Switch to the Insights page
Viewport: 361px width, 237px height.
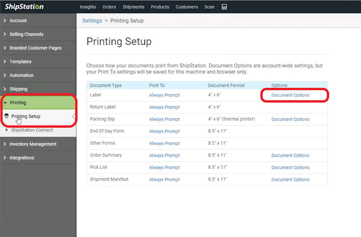pyautogui.click(x=88, y=7)
